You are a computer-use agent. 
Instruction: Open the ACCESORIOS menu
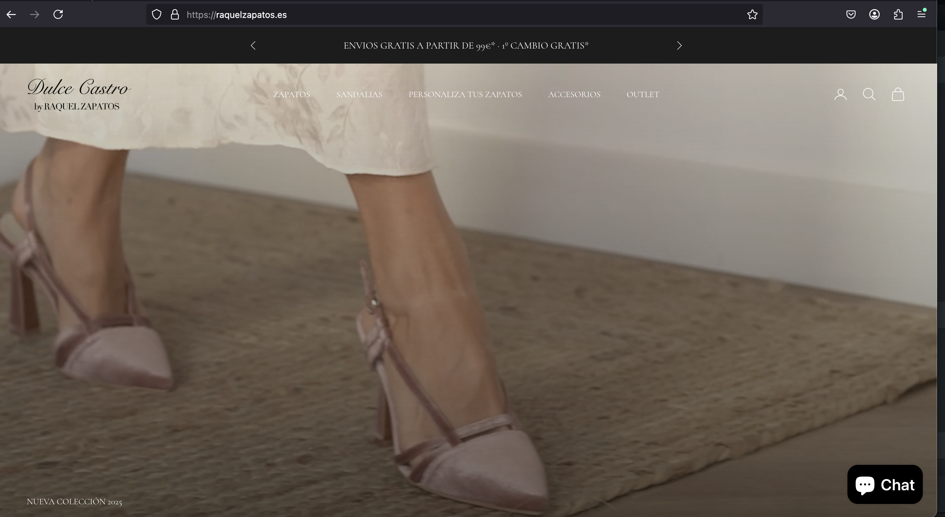574,95
